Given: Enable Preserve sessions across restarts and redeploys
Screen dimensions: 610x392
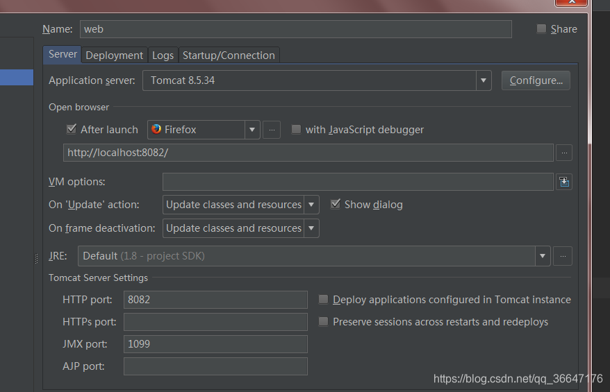Looking at the screenshot, I should (323, 321).
